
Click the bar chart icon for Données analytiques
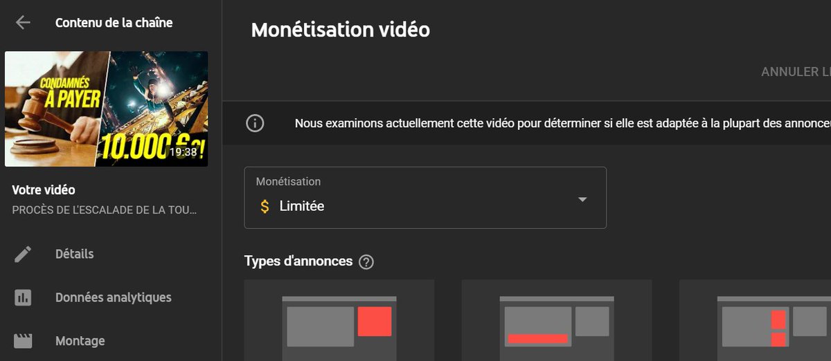23,297
